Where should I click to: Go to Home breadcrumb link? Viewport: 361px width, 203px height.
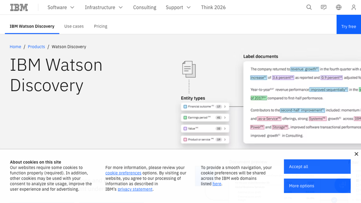15,47
